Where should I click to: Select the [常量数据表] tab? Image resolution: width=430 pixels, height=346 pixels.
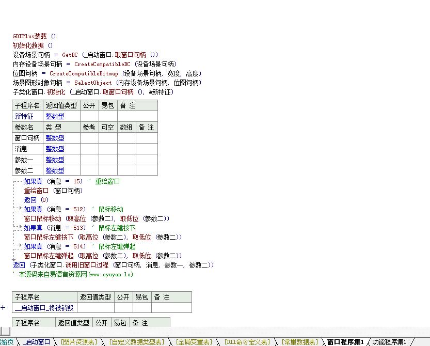[300, 342]
